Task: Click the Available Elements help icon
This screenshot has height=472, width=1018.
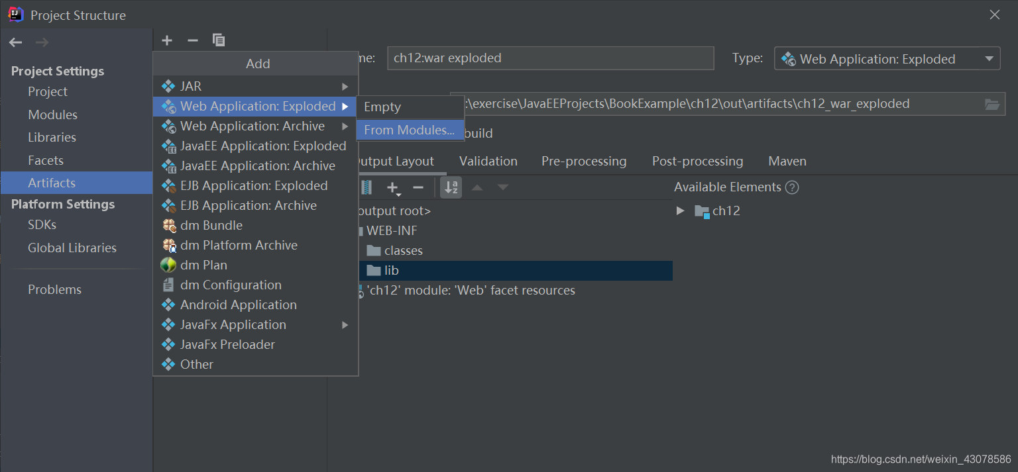Action: [792, 187]
